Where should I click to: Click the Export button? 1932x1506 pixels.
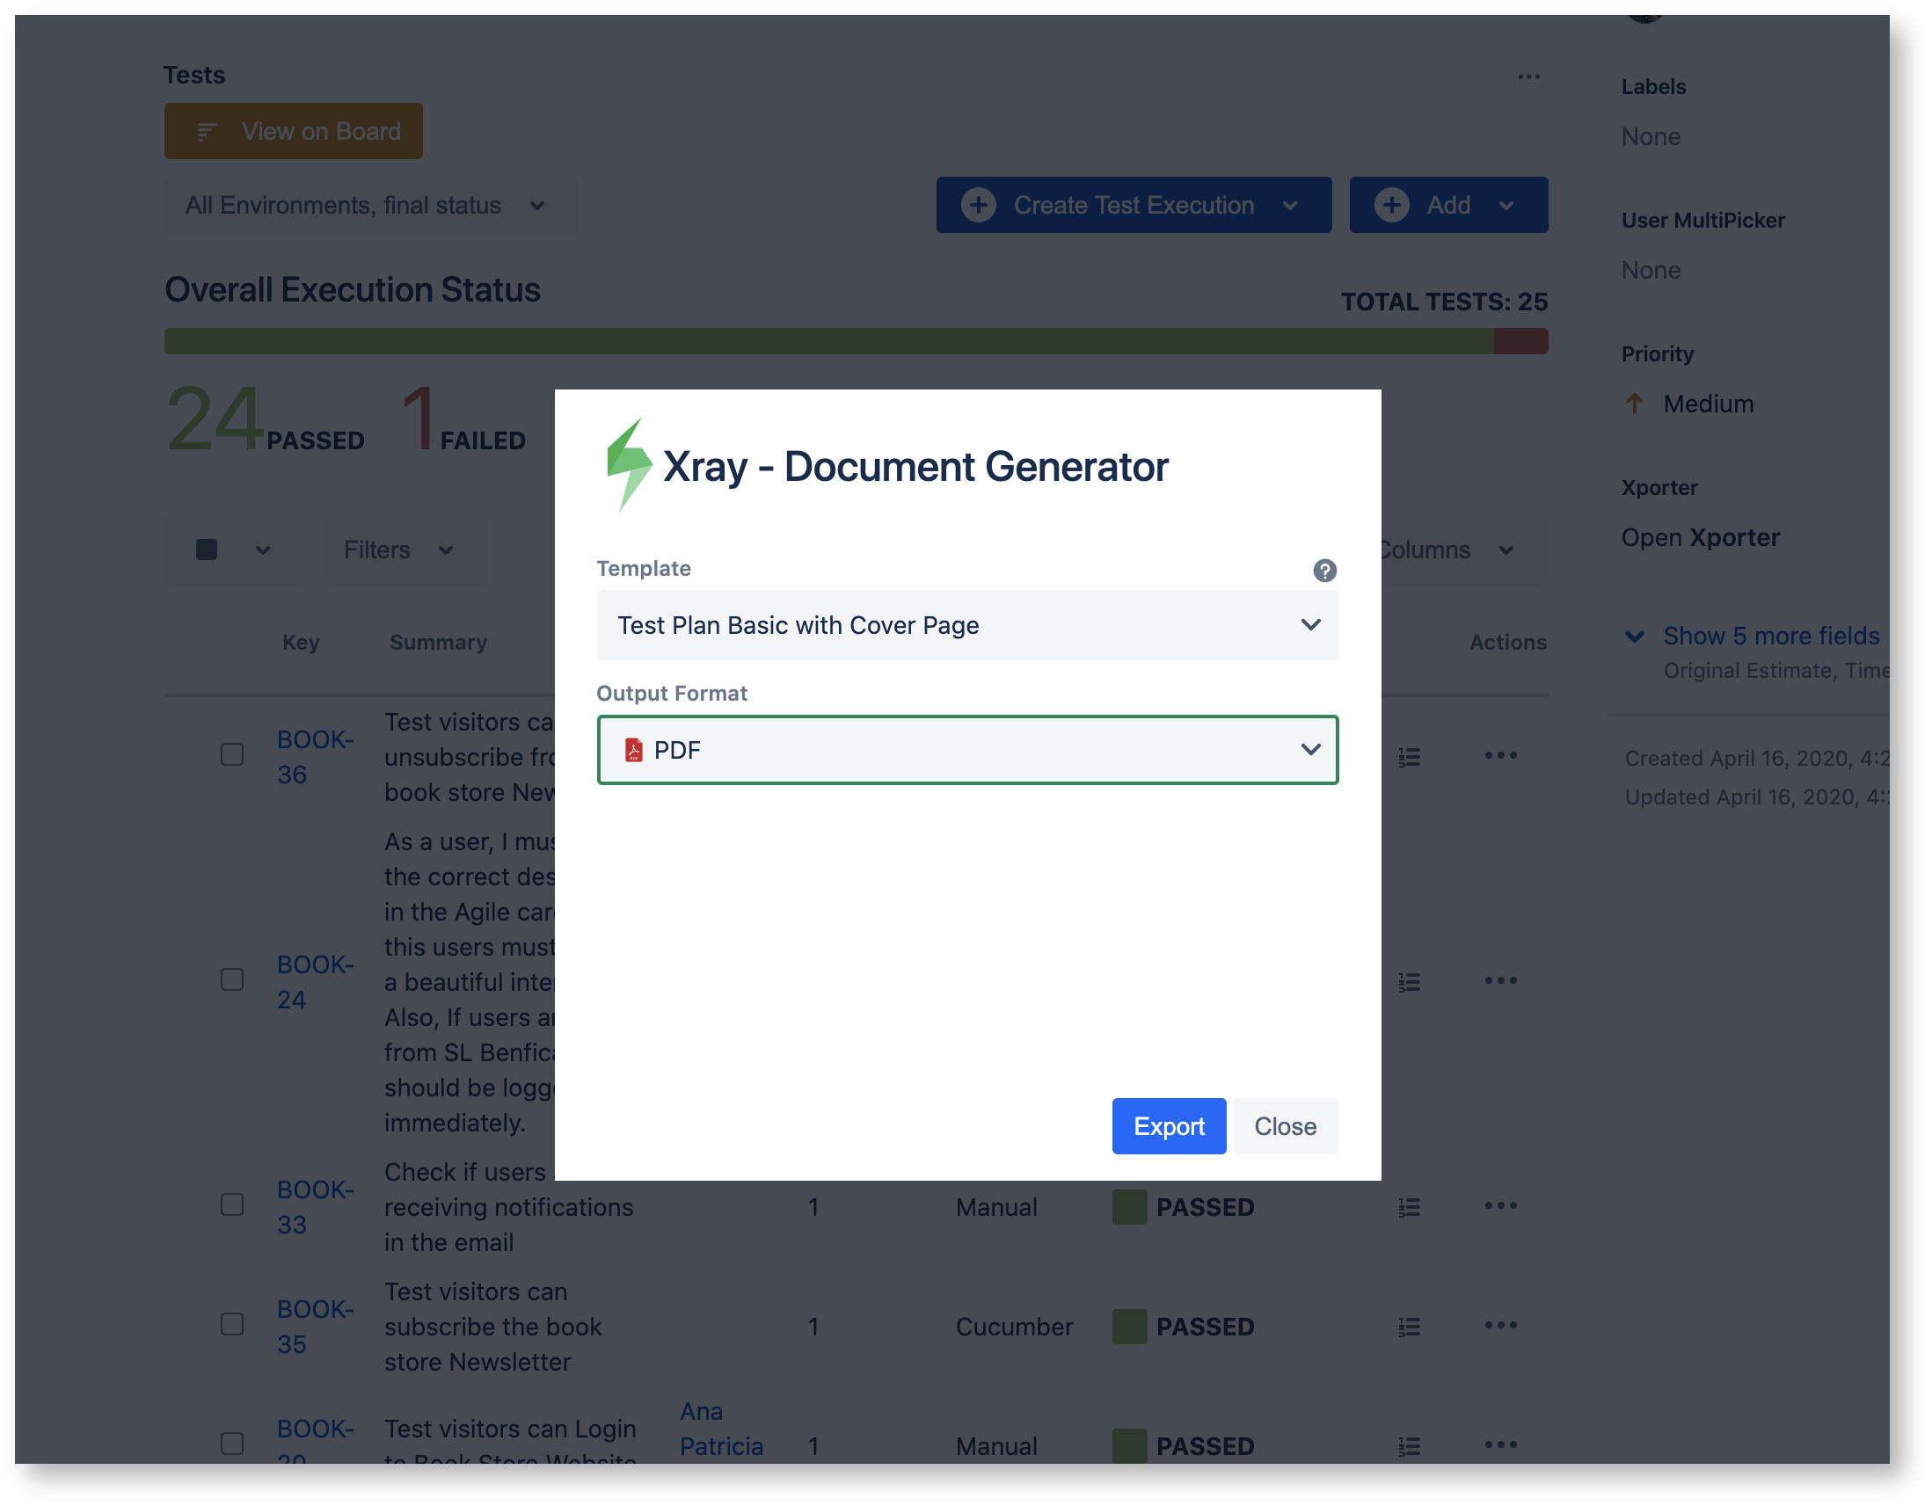click(x=1169, y=1125)
